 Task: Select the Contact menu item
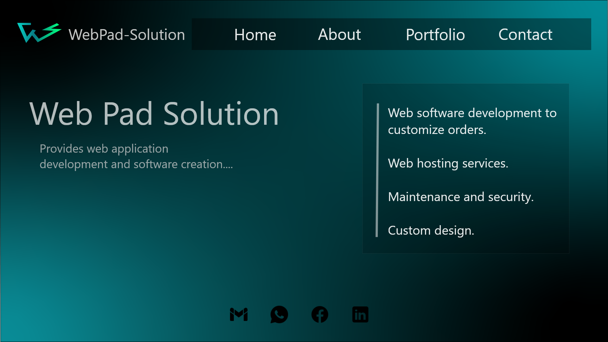pos(525,35)
